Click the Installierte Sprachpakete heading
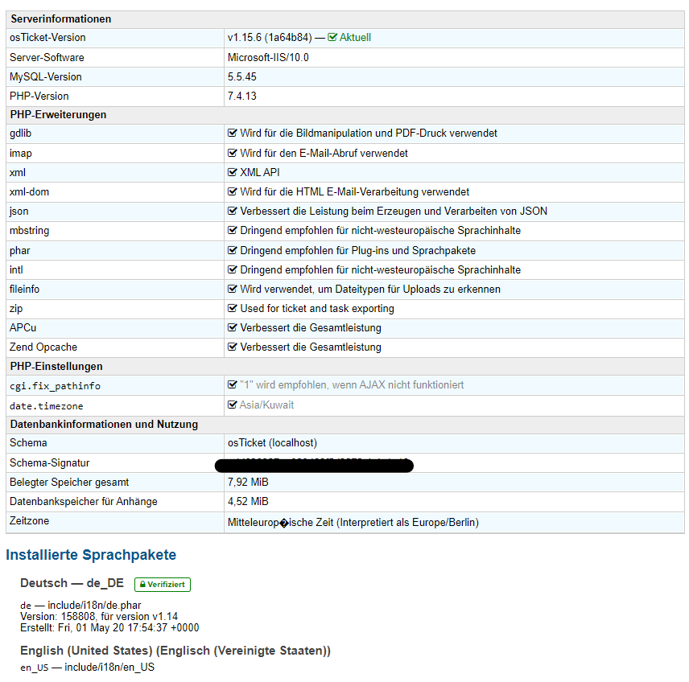 (91, 555)
